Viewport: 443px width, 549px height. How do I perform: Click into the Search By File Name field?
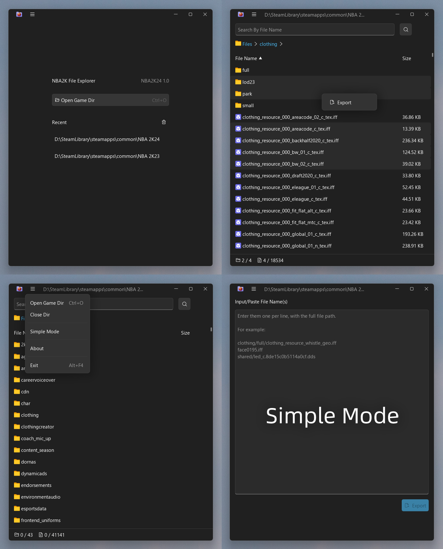tap(314, 30)
